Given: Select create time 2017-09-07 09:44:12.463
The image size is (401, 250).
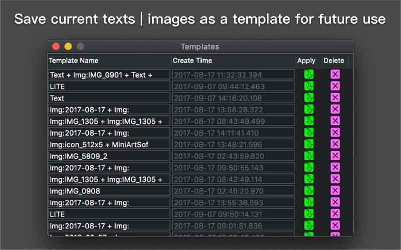Looking at the screenshot, I should (234, 86).
